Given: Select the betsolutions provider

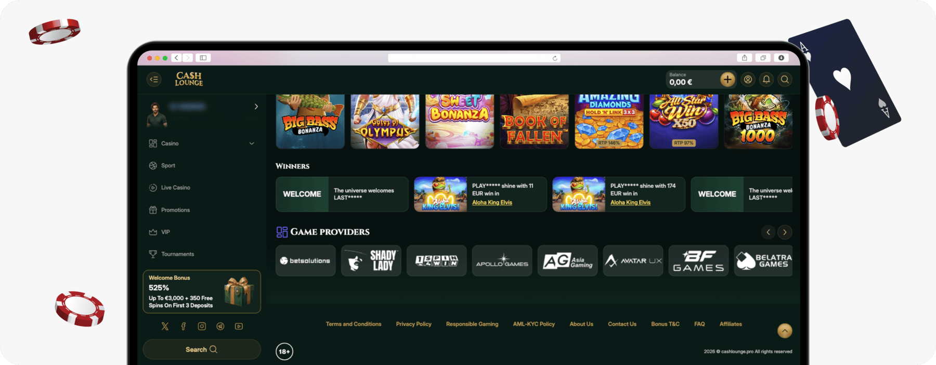Looking at the screenshot, I should [x=305, y=260].
